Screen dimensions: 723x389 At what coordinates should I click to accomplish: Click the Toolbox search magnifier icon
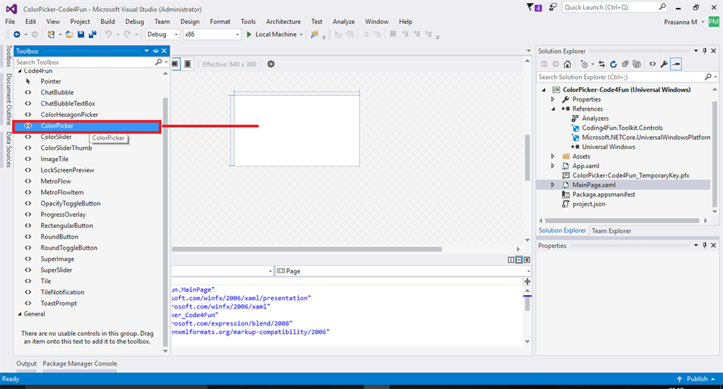click(159, 62)
